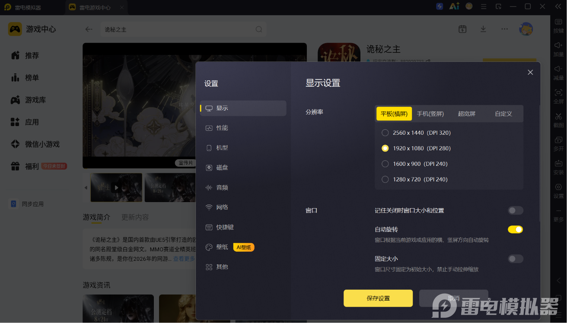
Task: Select 机型 settings category
Action: click(243, 148)
